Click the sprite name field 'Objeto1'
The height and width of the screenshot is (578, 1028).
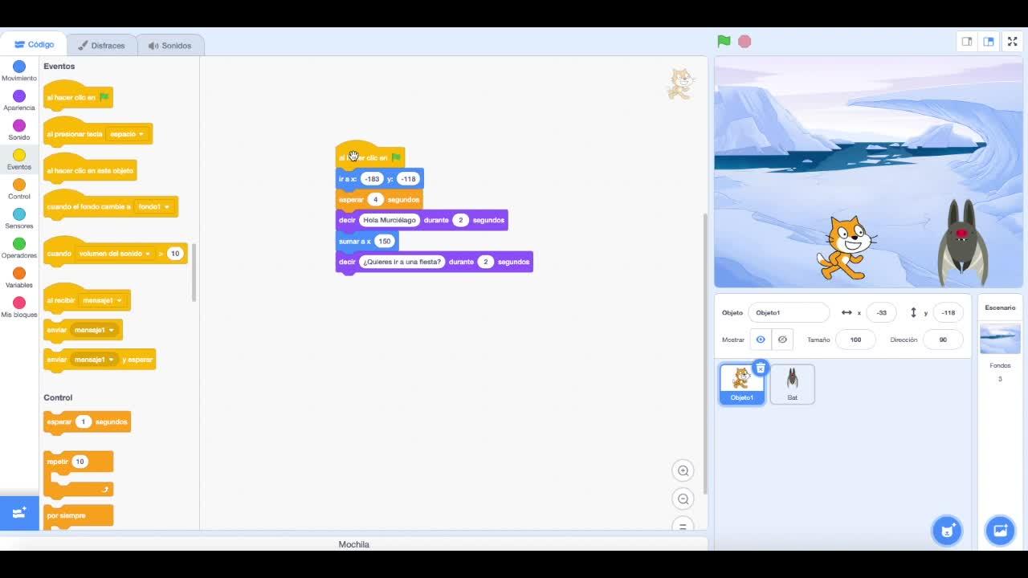[789, 312]
